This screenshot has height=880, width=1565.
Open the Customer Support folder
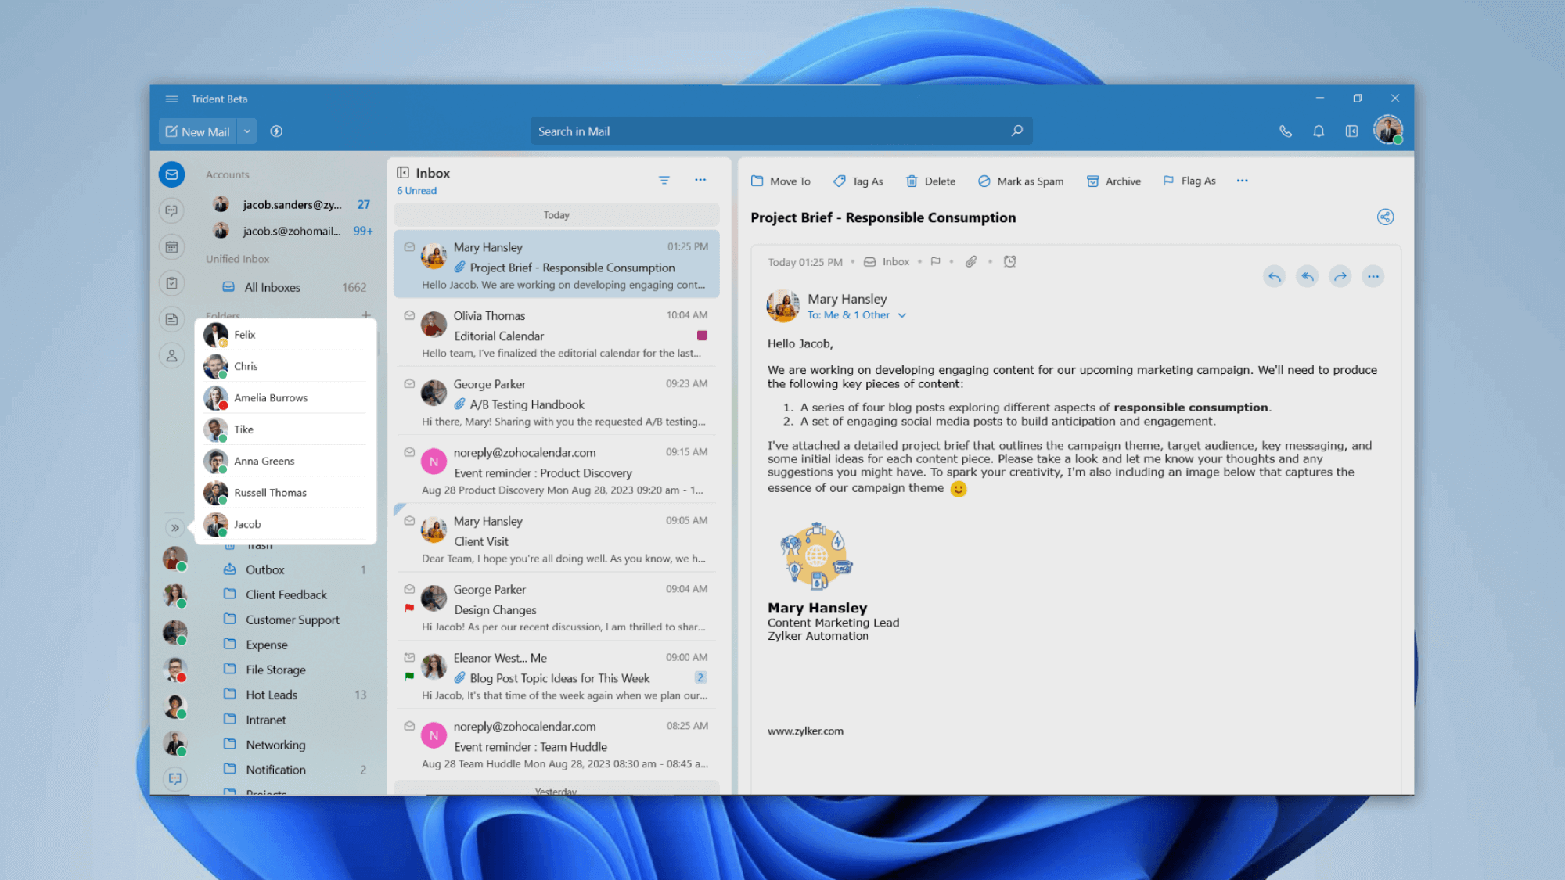coord(294,620)
